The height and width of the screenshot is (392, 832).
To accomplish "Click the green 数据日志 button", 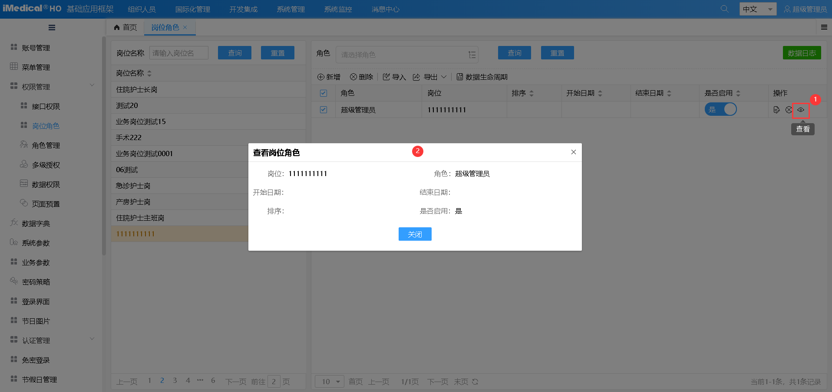I will click(x=802, y=53).
